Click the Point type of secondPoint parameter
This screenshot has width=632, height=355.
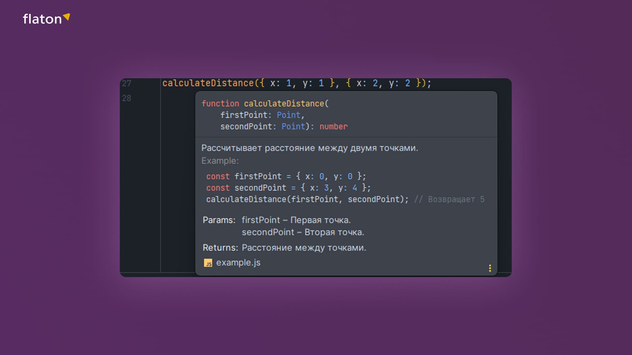293,127
